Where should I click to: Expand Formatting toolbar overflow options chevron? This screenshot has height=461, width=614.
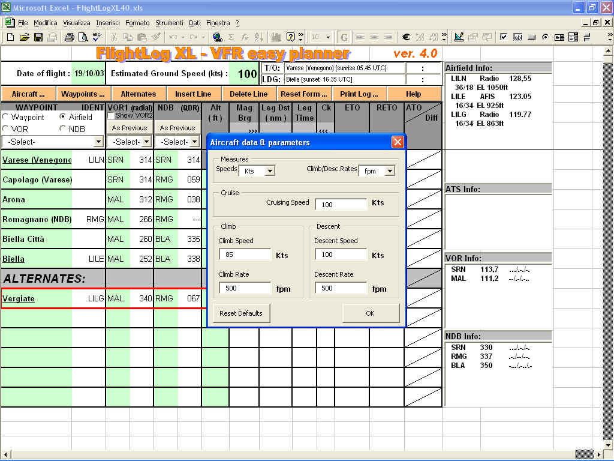(444, 37)
